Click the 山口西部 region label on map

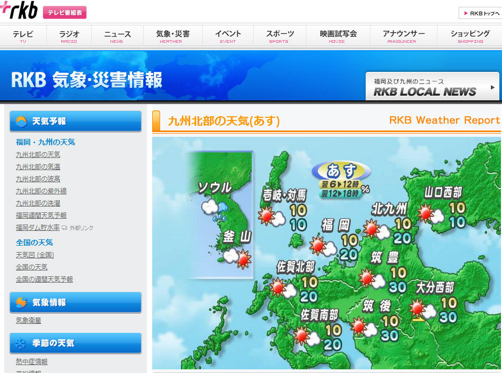pos(443,192)
